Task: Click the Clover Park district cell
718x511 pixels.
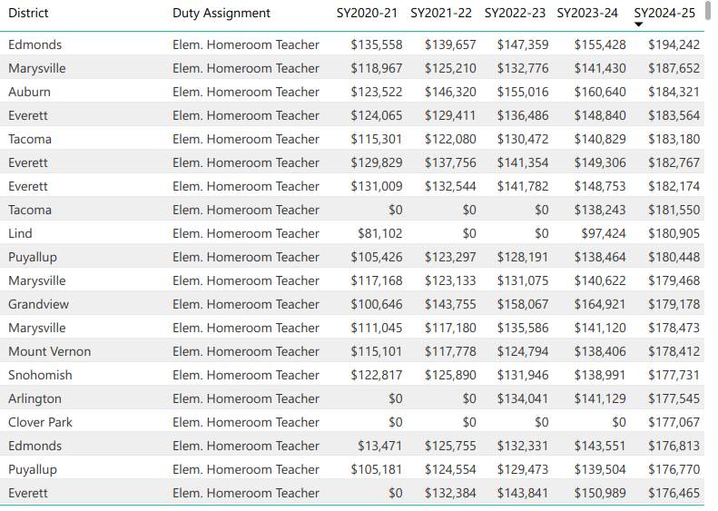Action: 40,422
